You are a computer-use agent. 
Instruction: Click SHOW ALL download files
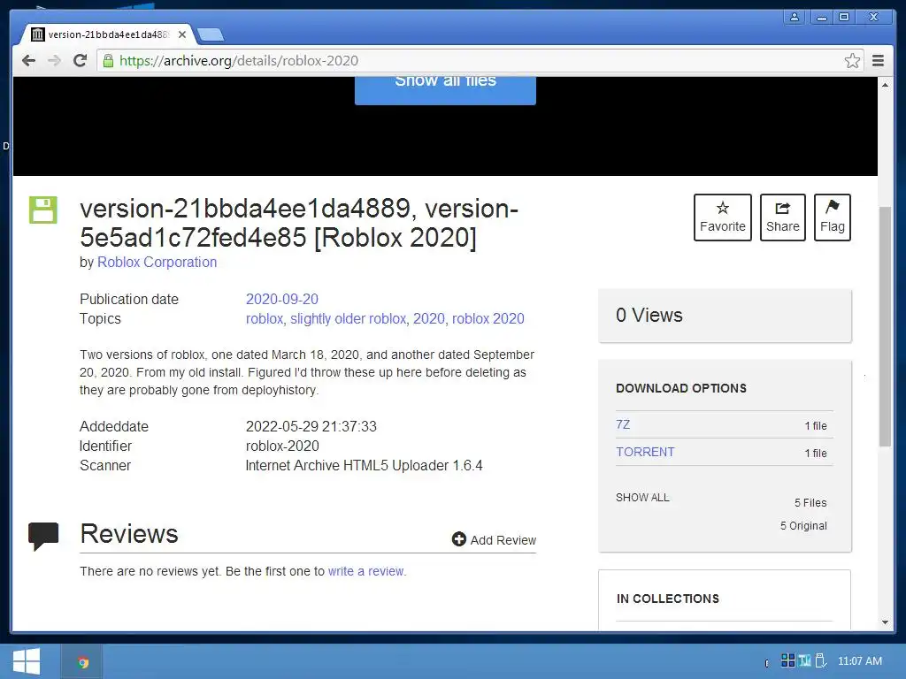(642, 498)
